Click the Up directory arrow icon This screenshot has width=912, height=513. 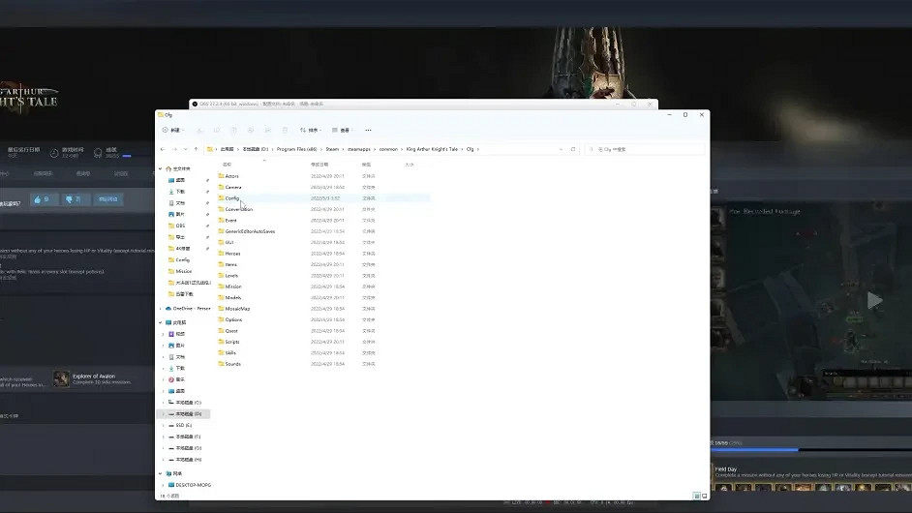click(x=197, y=149)
